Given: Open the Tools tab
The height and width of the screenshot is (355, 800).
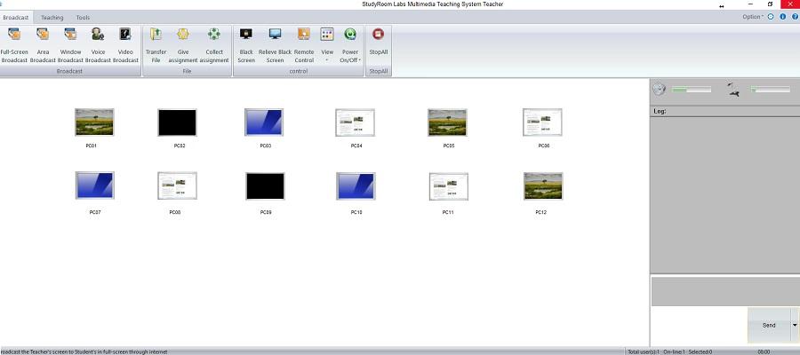Looking at the screenshot, I should pos(83,17).
